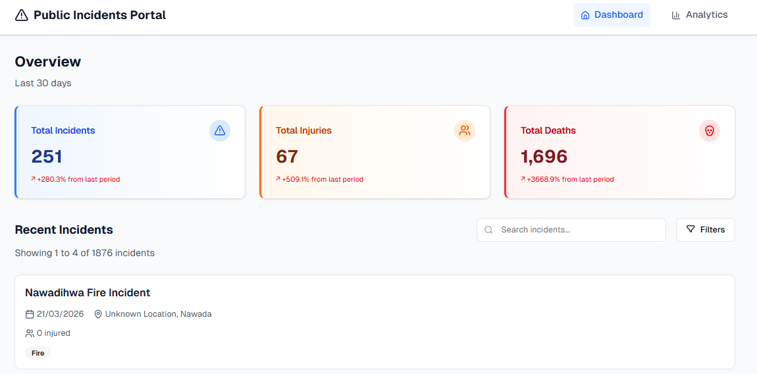Image resolution: width=757 pixels, height=374 pixels.
Task: Open the Dashboard tab
Action: [612, 15]
